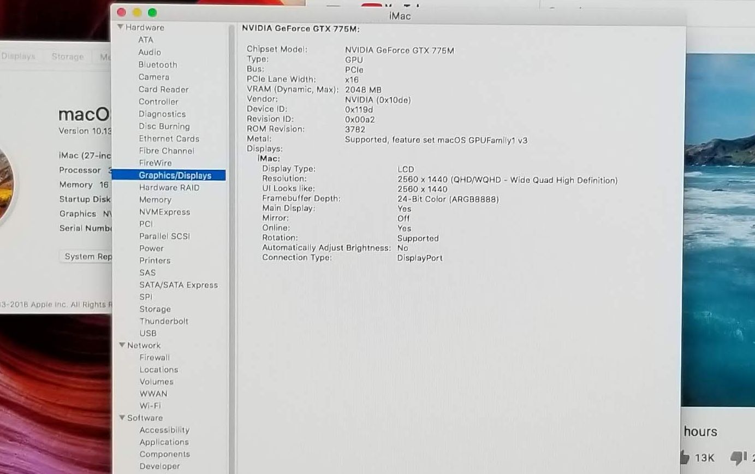The height and width of the screenshot is (474, 755).
Task: Select Ethernet Cards in the sidebar
Action: (169, 139)
